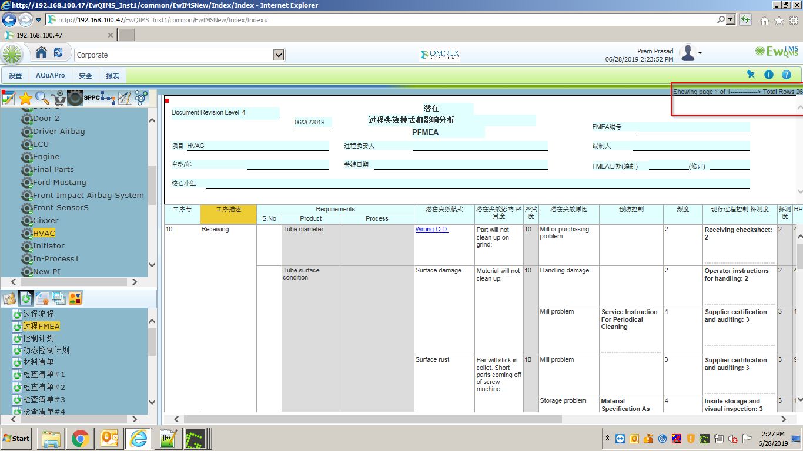The height and width of the screenshot is (451, 803).
Task: Click the 过程负责人 input field
Action: (480, 146)
